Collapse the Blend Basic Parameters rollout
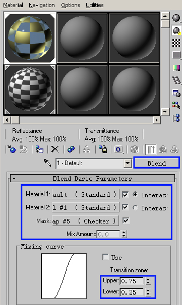Image resolution: width=182 pixels, height=305 pixels. click(x=93, y=178)
